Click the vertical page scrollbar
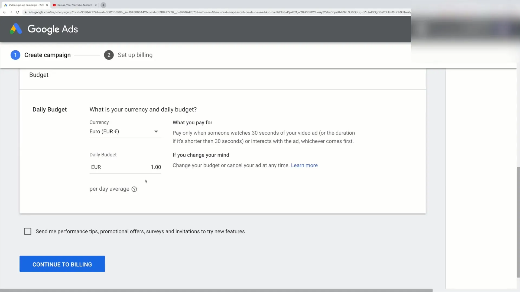Image resolution: width=520 pixels, height=292 pixels. 518,222
